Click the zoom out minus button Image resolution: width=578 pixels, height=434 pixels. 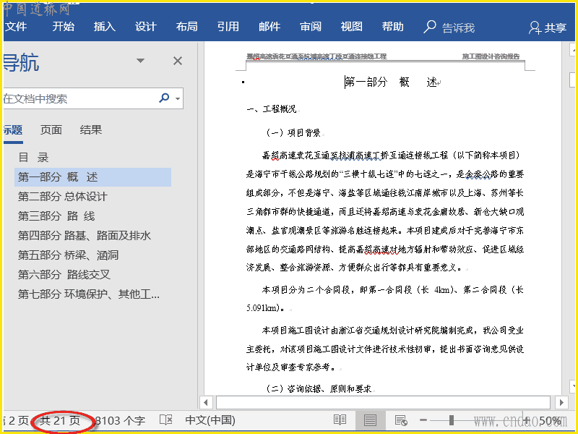(423, 420)
